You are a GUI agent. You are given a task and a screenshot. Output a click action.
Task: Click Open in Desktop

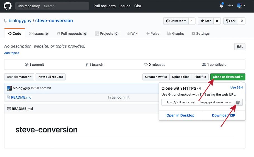tap(181, 115)
